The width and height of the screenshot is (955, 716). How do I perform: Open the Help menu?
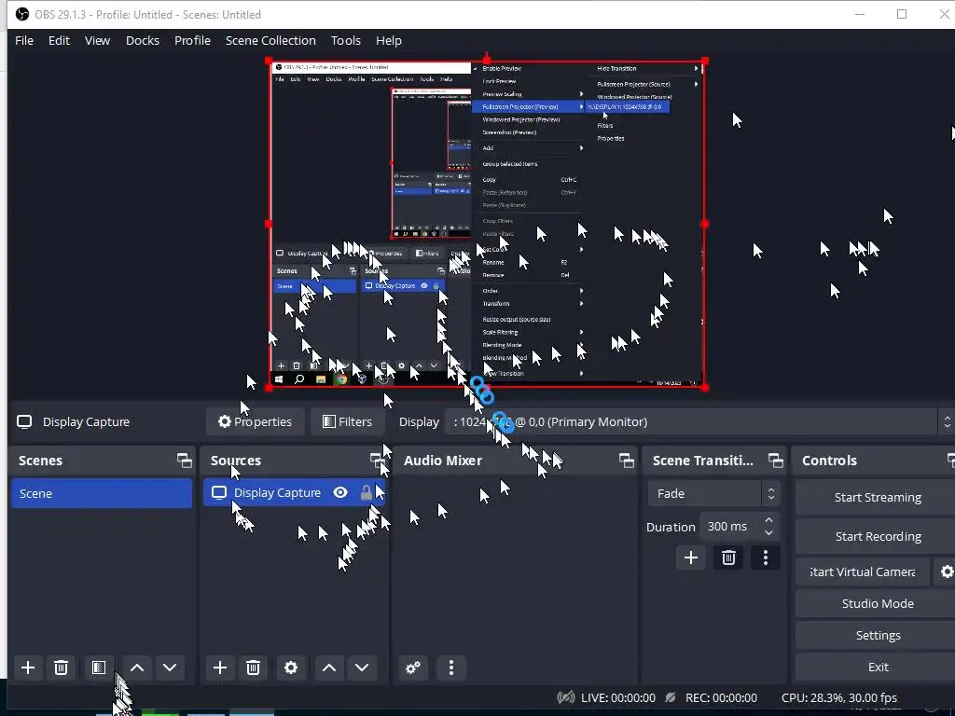389,40
